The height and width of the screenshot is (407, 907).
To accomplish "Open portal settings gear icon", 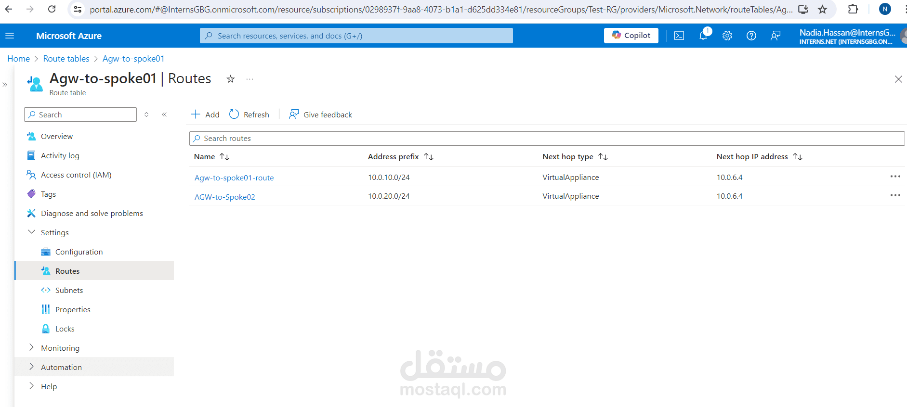I will point(727,36).
